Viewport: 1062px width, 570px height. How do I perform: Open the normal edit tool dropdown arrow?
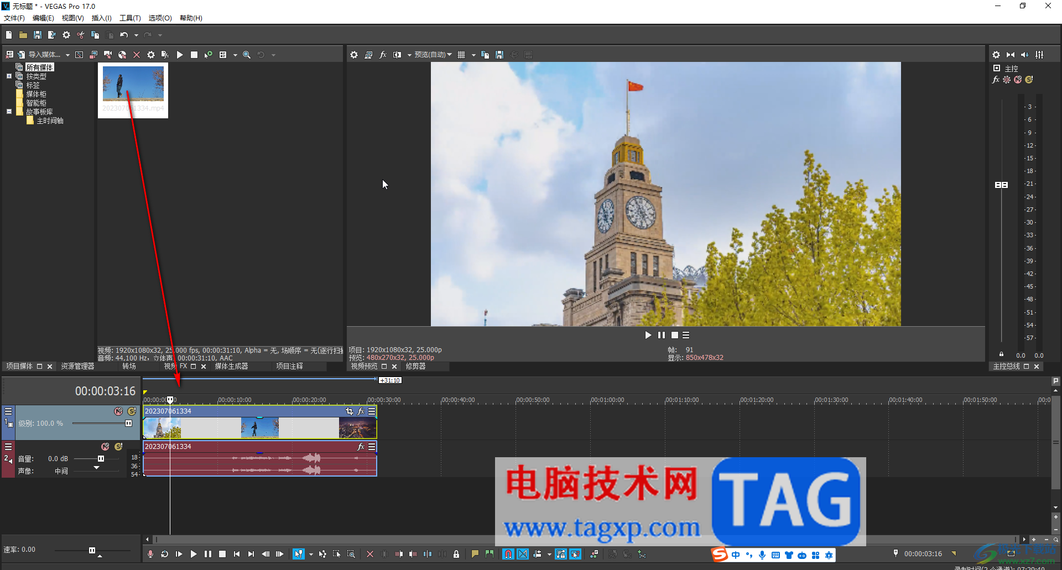[311, 554]
